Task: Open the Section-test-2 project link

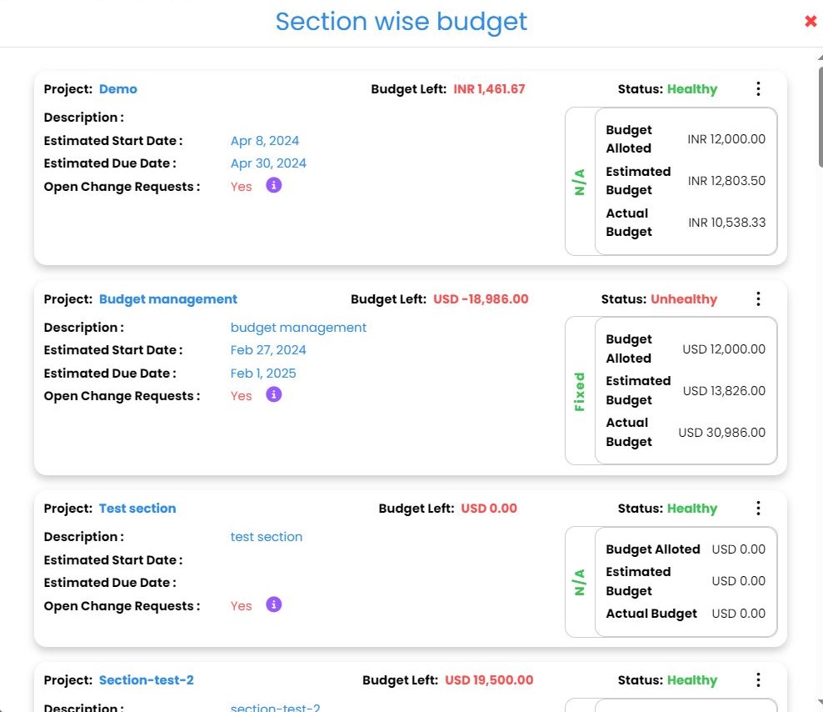Action: [146, 680]
